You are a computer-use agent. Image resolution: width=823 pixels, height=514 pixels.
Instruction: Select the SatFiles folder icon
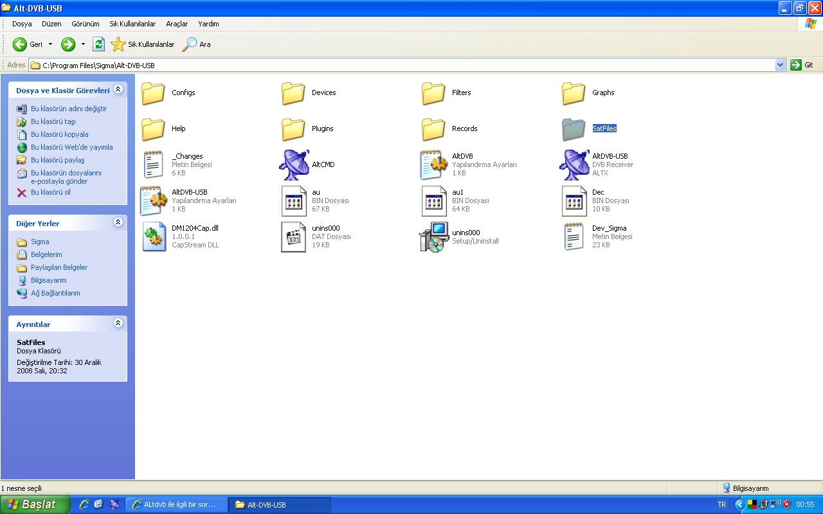pyautogui.click(x=574, y=129)
